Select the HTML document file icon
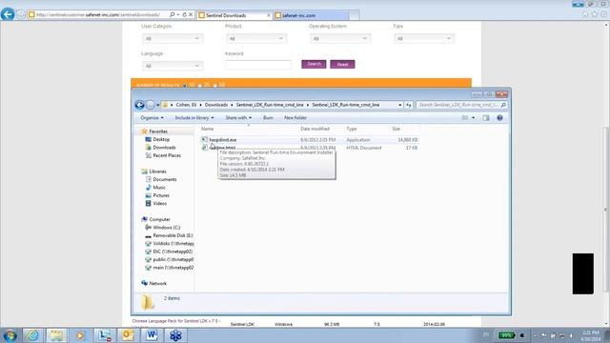The image size is (610, 343). (x=204, y=148)
